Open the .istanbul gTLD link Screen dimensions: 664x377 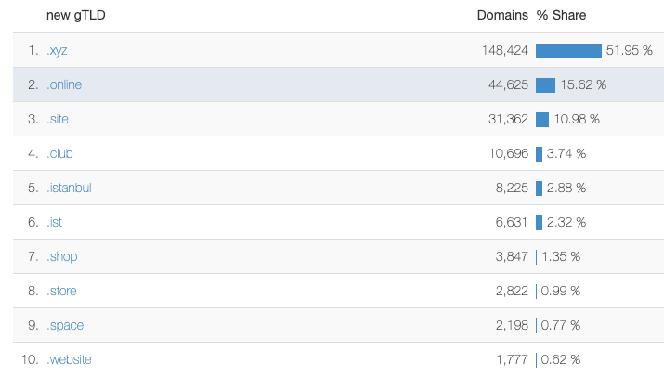pos(69,188)
